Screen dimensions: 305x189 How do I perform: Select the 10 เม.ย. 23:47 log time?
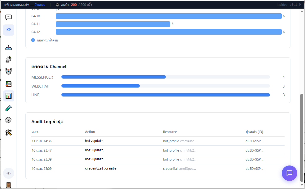click(x=42, y=150)
